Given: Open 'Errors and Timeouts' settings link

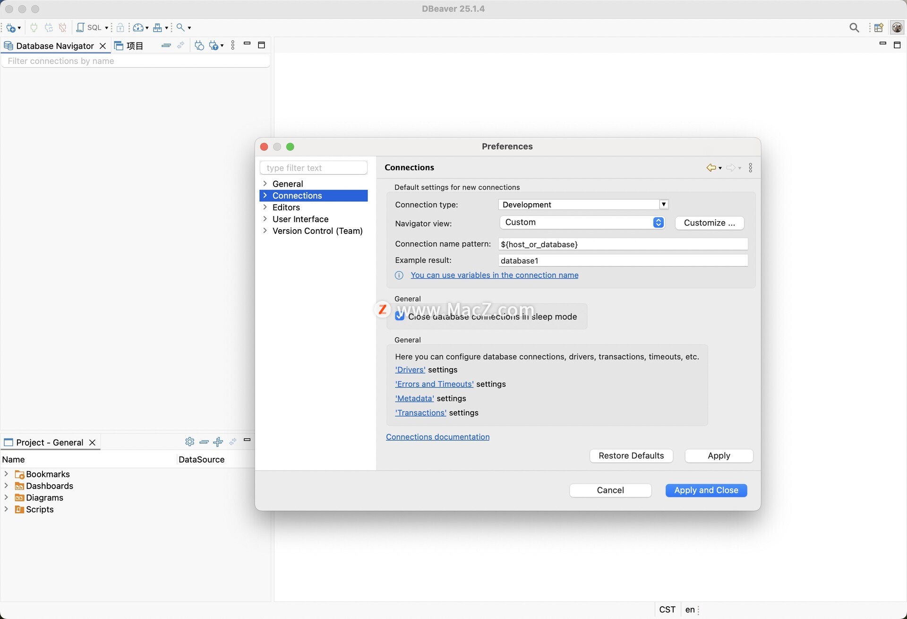Looking at the screenshot, I should (434, 384).
